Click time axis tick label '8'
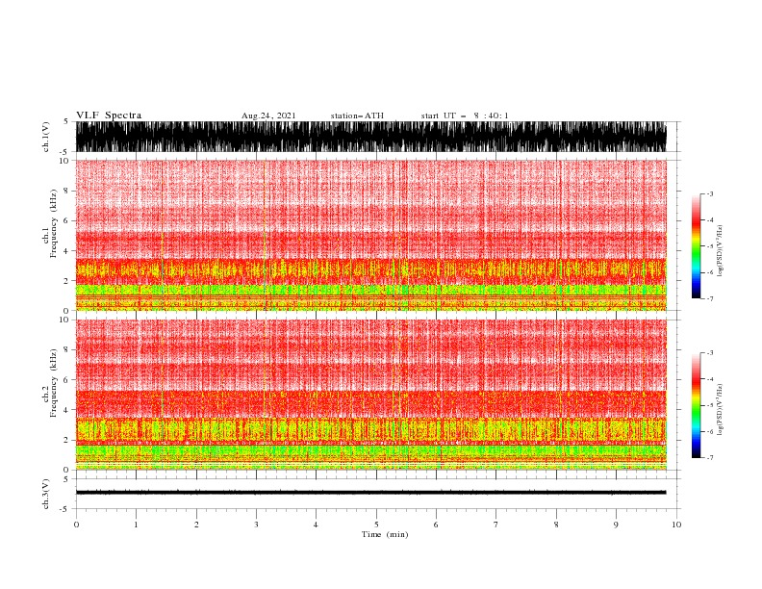The image size is (762, 589). click(556, 525)
